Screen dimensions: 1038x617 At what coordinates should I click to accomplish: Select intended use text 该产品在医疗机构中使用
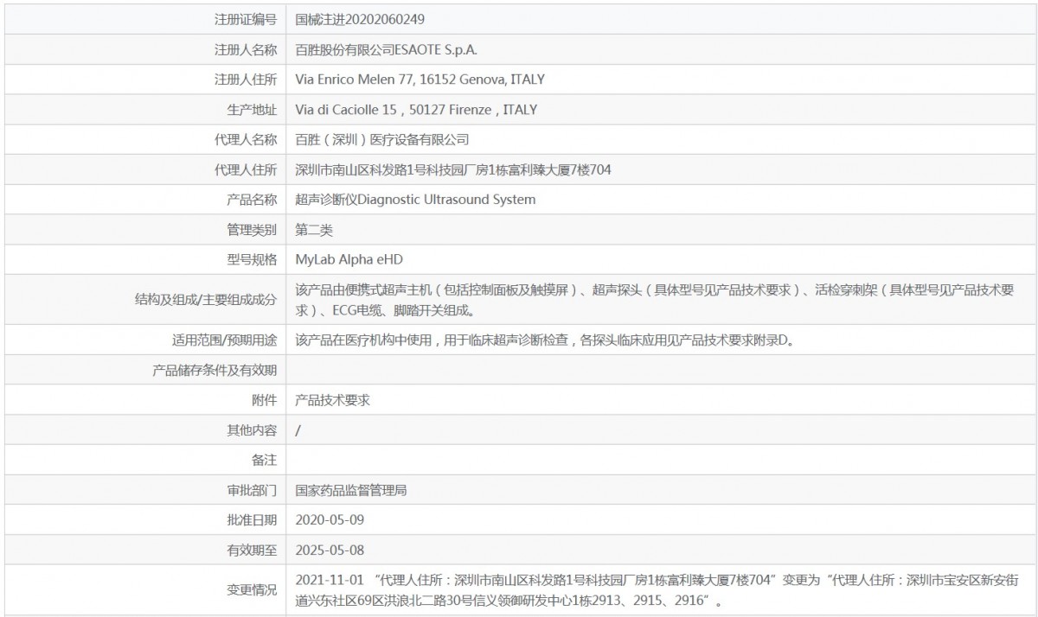pyautogui.click(x=545, y=340)
